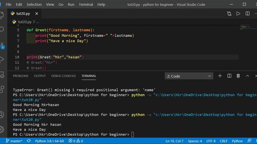Open the Help menu
Screen dimensions: 257x144
[x=101, y=4]
